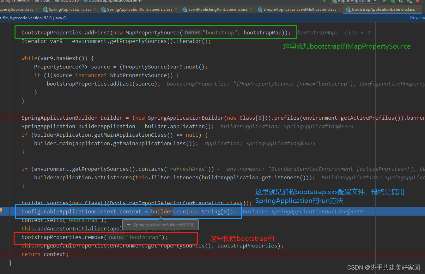Click 'return context;' statement
Screen dimensions: 425x274
(45, 254)
